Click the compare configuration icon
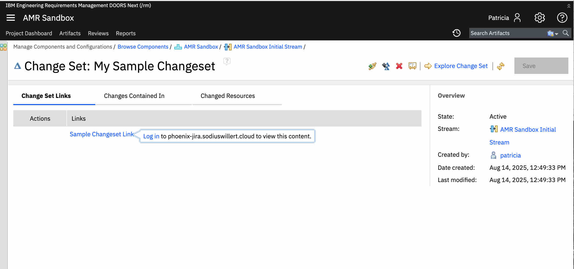 (x=412, y=66)
